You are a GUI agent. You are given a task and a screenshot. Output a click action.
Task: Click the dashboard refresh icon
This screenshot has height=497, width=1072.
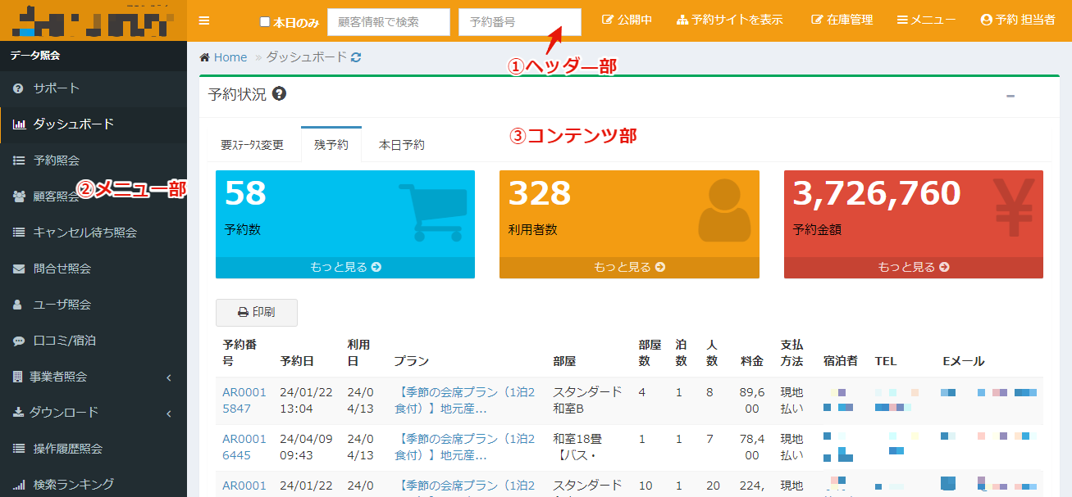pos(356,57)
